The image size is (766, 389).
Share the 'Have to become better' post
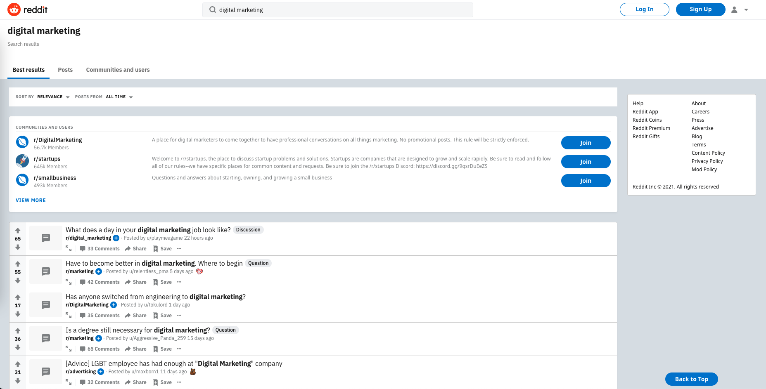[136, 282]
